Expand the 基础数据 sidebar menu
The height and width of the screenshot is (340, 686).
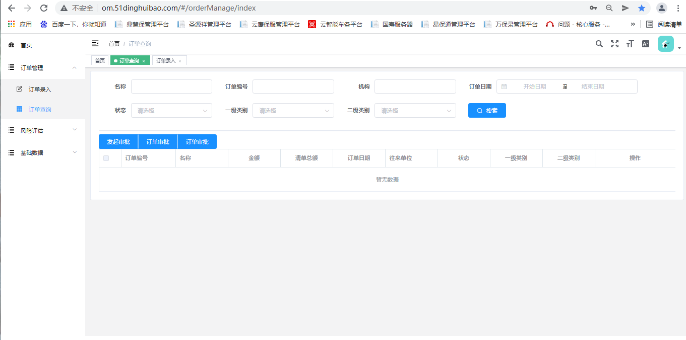[43, 153]
